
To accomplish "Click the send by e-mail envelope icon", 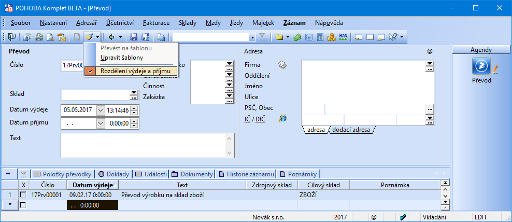I will point(62,37).
